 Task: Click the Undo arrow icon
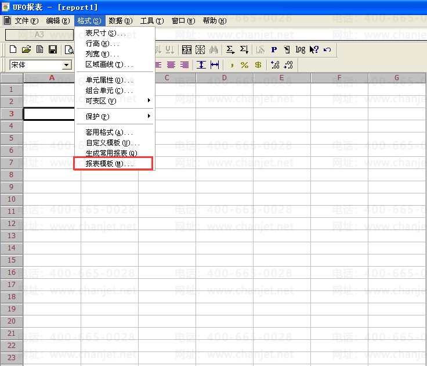(x=327, y=49)
